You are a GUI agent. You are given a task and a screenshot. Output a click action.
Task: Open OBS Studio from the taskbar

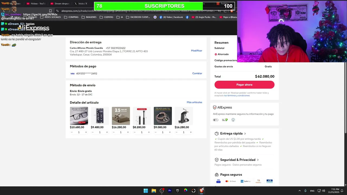pyautogui.click(x=162, y=191)
